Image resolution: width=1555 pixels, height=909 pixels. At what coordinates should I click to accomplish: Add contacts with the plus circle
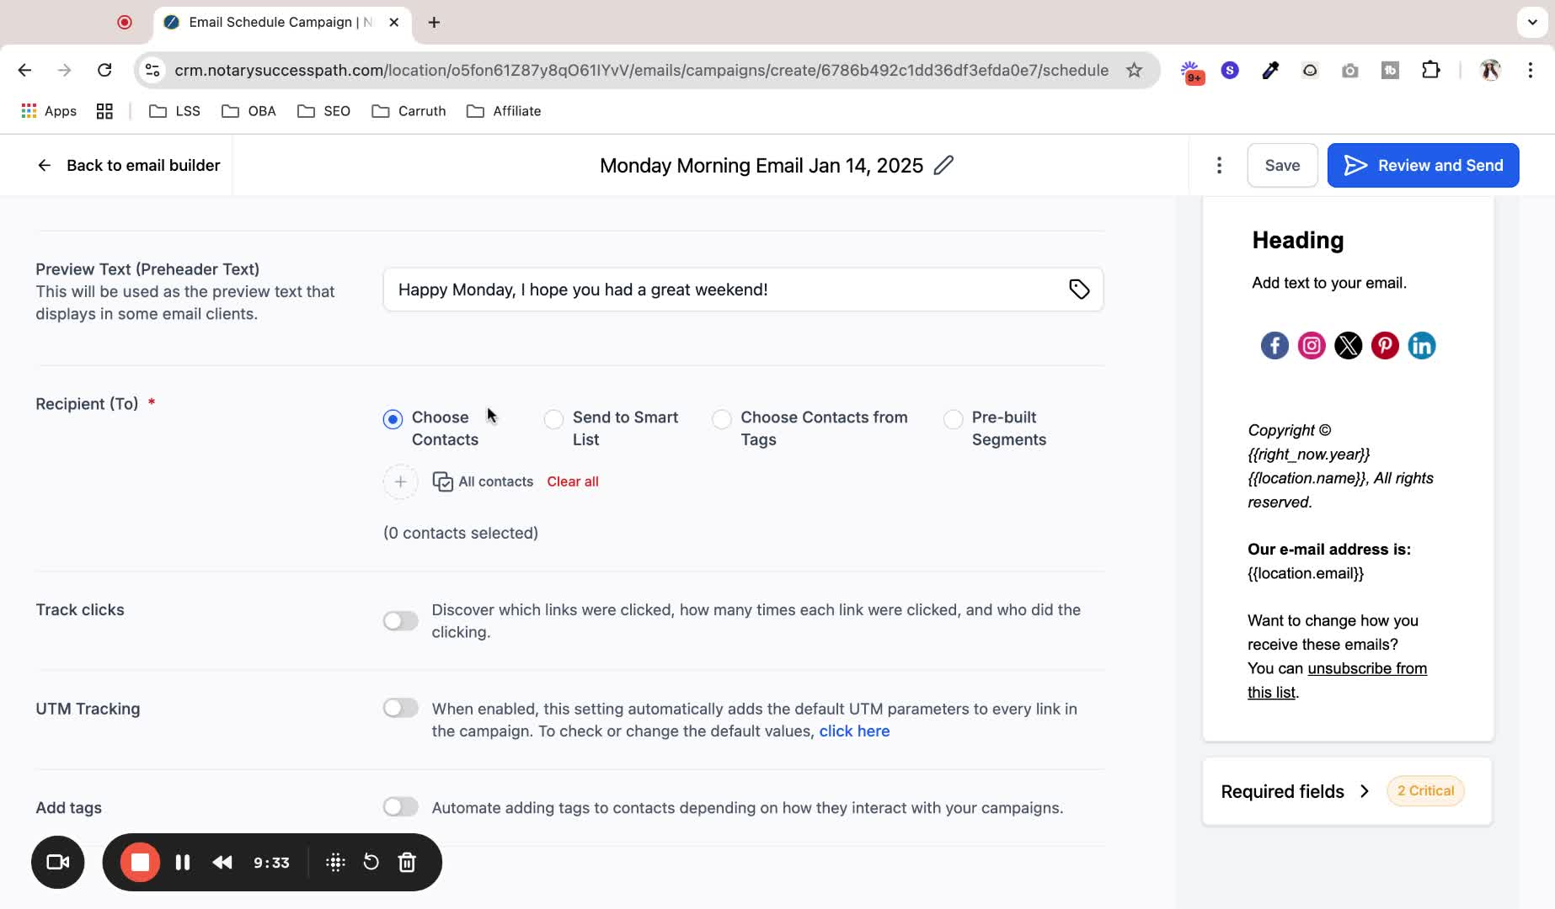(400, 481)
